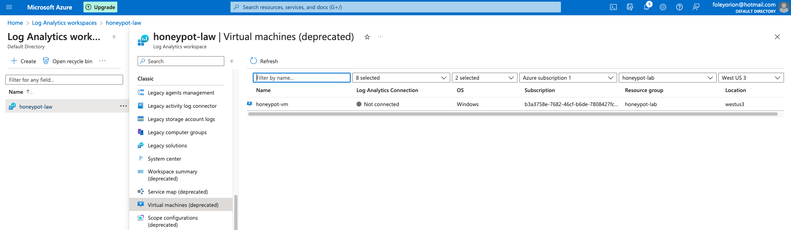Viewport: 791px width, 230px height.
Task: Focus the resource menu Search box
Action: pyautogui.click(x=181, y=61)
